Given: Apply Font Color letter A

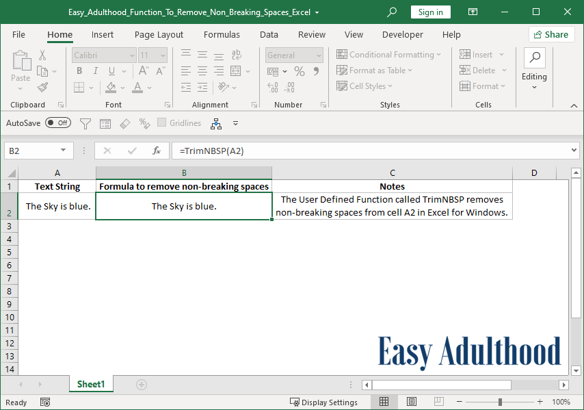Looking at the screenshot, I should coord(137,88).
